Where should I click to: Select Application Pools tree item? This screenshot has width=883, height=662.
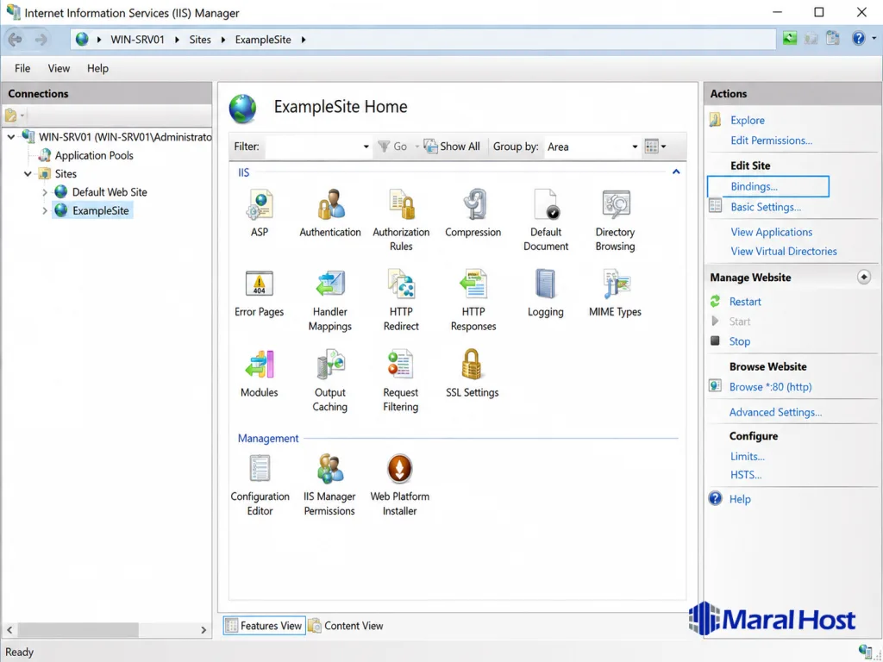point(93,155)
